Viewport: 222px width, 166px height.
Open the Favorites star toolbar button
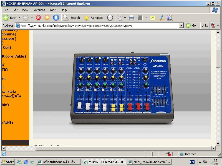click(94, 18)
